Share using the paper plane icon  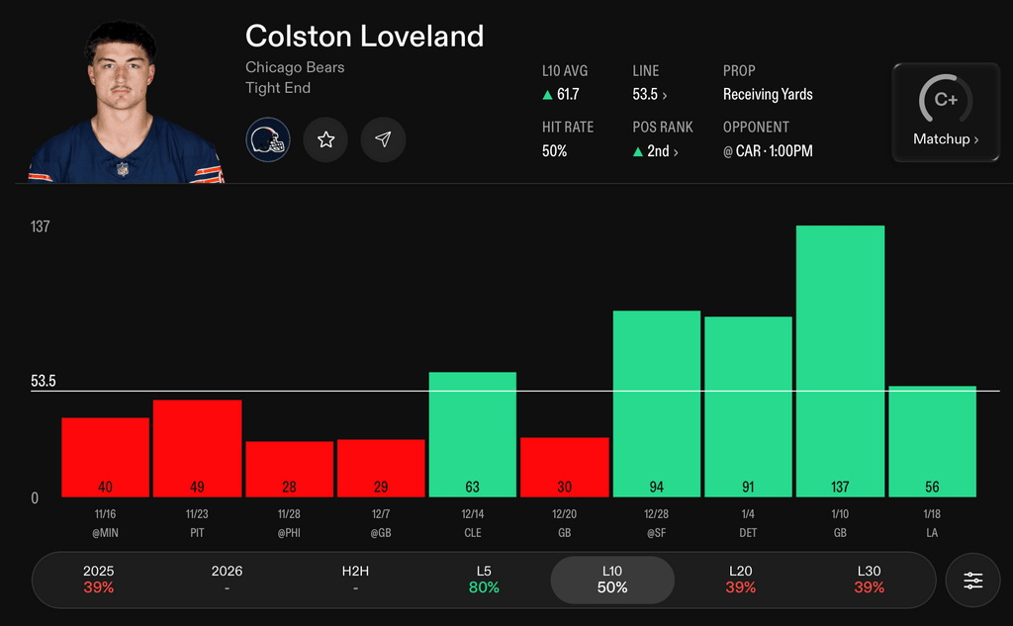[383, 139]
